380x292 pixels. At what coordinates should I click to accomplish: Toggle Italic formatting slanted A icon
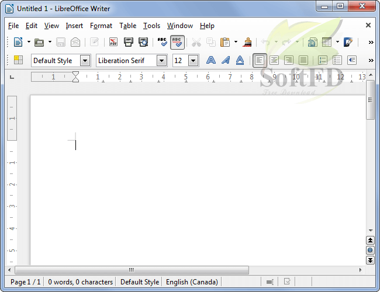(x=226, y=60)
